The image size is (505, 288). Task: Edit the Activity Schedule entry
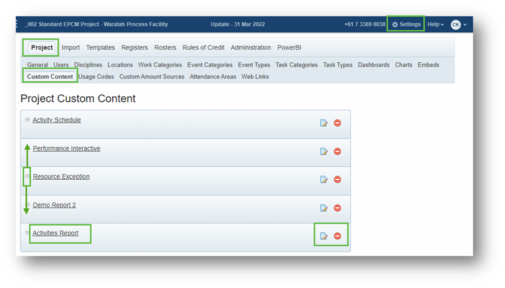point(324,123)
